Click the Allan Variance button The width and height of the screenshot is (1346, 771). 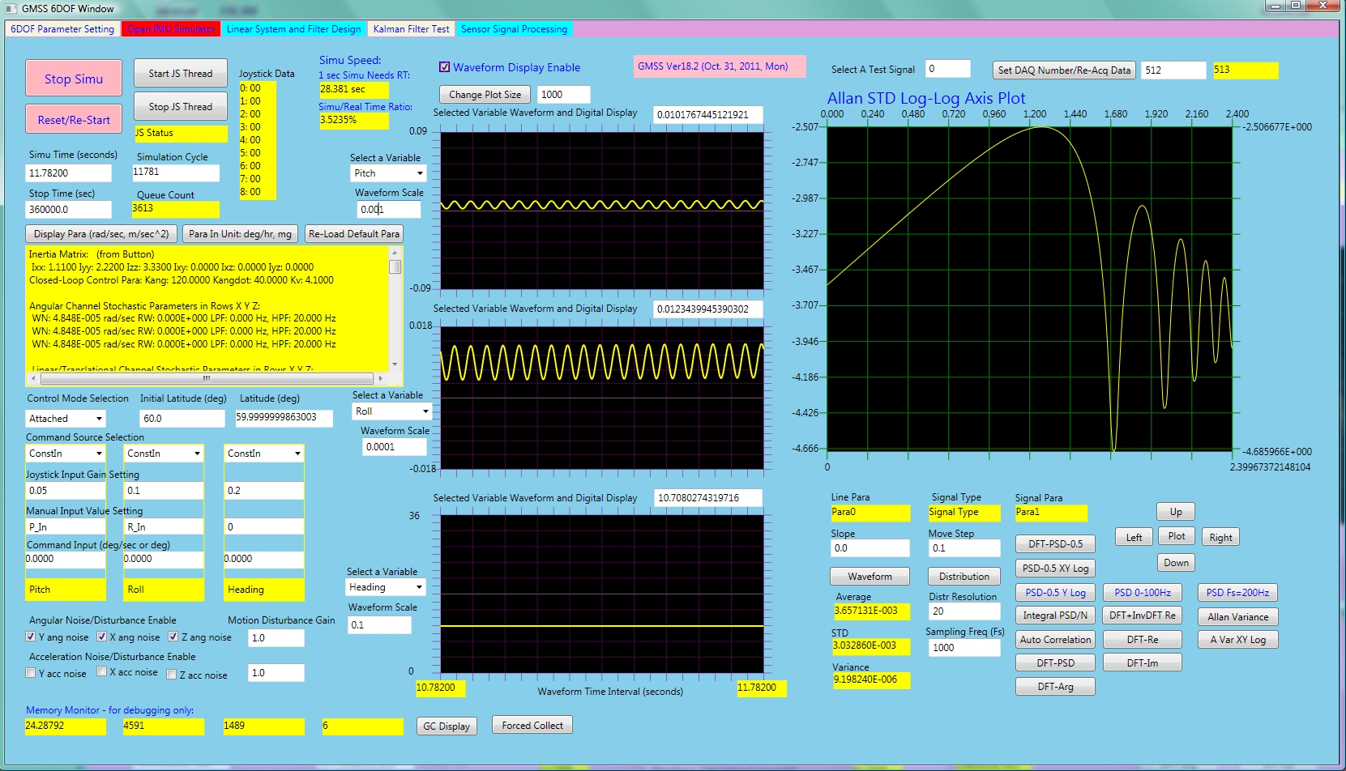coord(1237,617)
